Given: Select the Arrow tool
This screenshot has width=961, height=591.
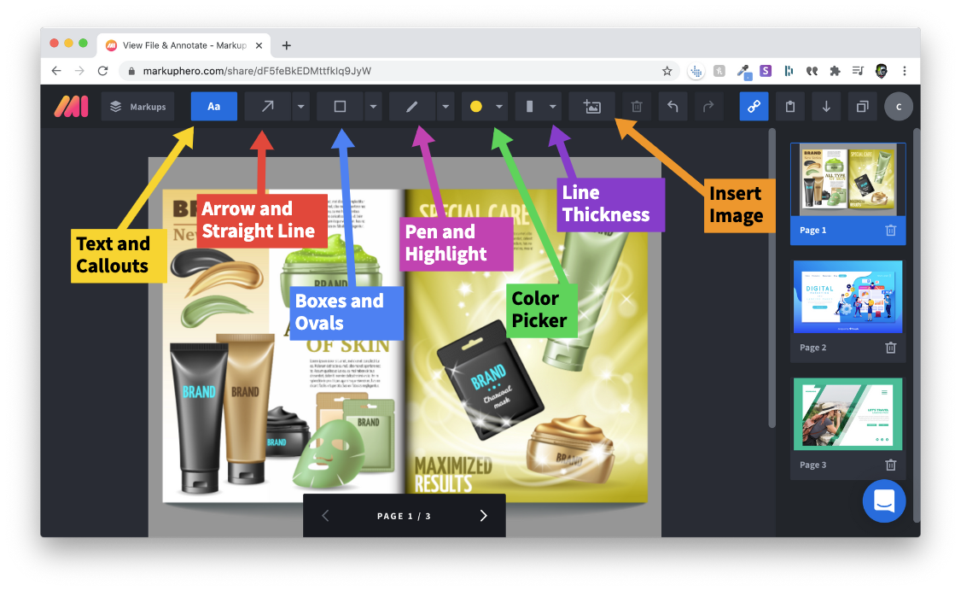Looking at the screenshot, I should pos(266,106).
